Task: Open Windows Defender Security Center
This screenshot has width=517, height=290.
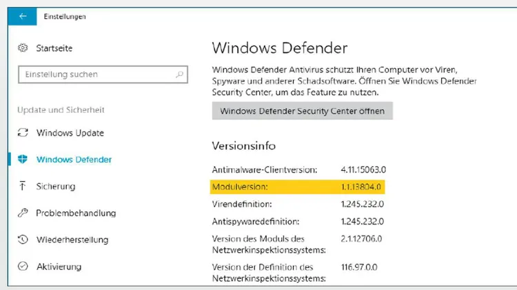Action: 303,111
